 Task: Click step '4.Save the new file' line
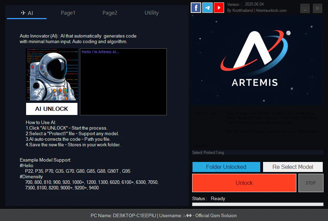(x=73, y=145)
